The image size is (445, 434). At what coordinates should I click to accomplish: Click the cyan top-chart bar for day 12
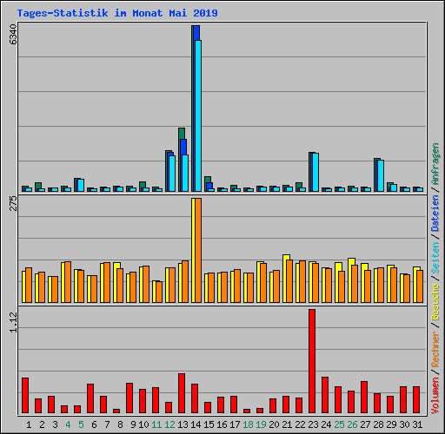tap(172, 174)
